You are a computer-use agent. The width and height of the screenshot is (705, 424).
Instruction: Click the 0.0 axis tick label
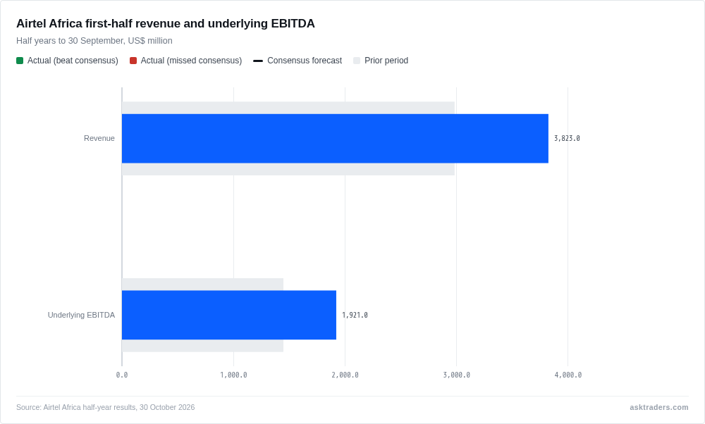pyautogui.click(x=122, y=375)
